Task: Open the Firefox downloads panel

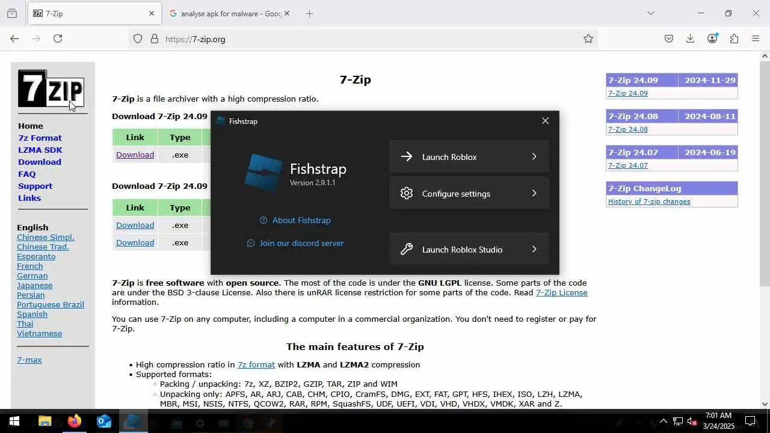Action: click(691, 38)
